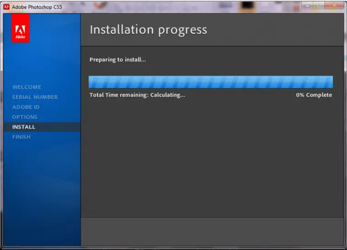Click the blue installation progress bar

211,82
